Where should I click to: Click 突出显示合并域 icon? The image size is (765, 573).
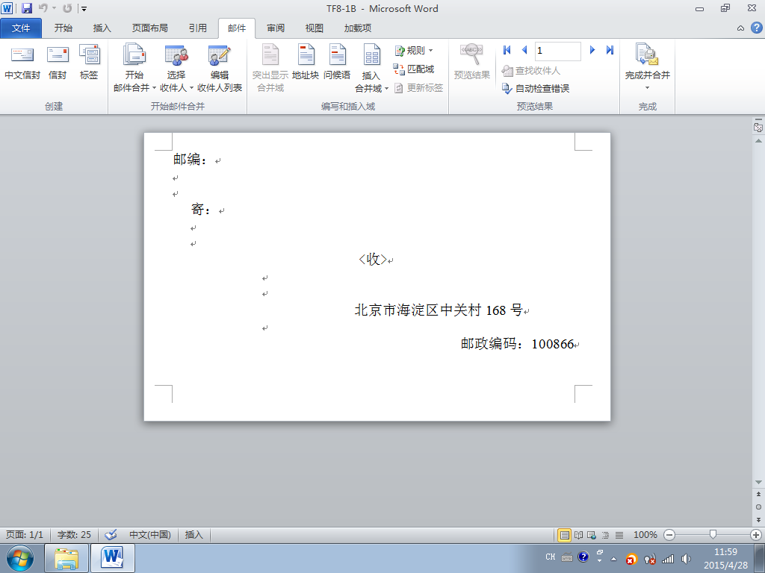click(x=270, y=68)
